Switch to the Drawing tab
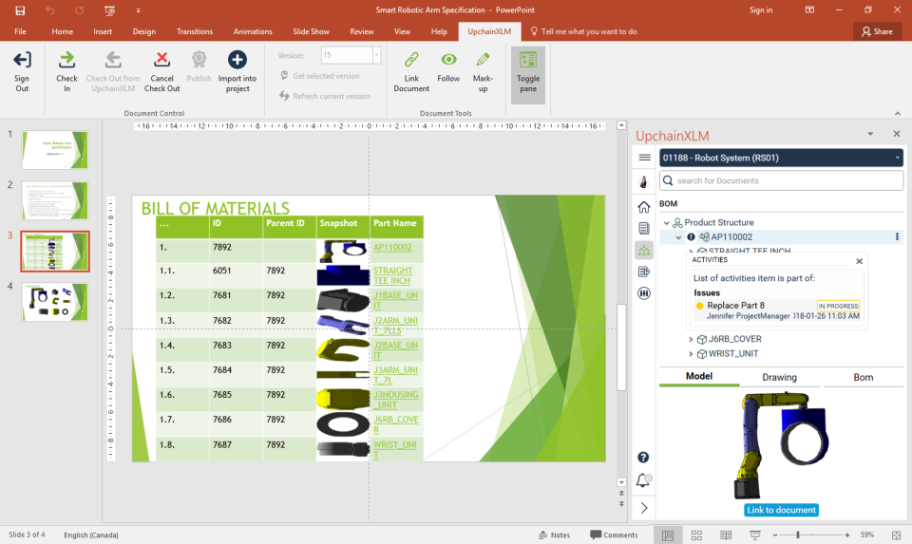The height and width of the screenshot is (544, 912). (x=780, y=377)
